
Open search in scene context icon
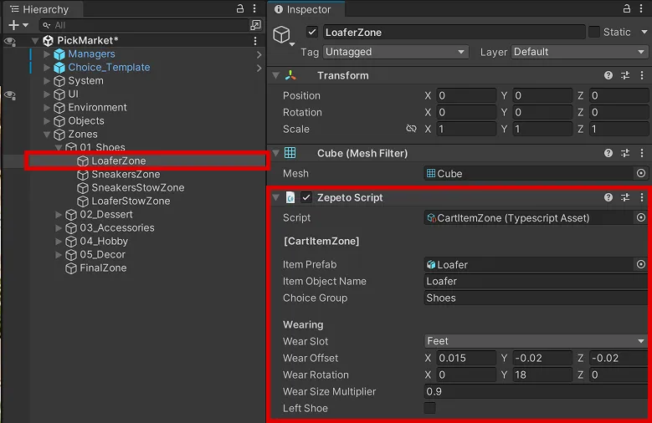tap(256, 25)
